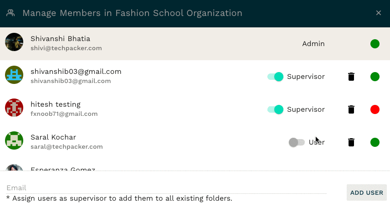Click hitesh testing's red pixel avatar
Image resolution: width=390 pixels, height=213 pixels.
click(14, 108)
